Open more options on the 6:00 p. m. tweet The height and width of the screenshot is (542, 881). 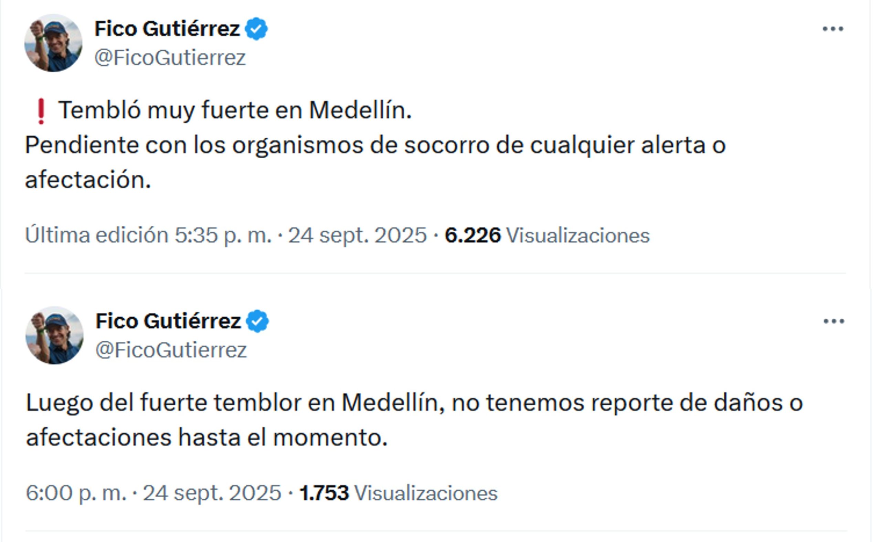(834, 321)
